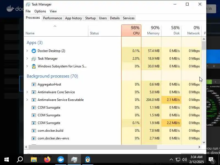Viewport: 220px width, 165px height.
Task: Click the horizontal scrollbar right arrow
Action: coord(199,147)
